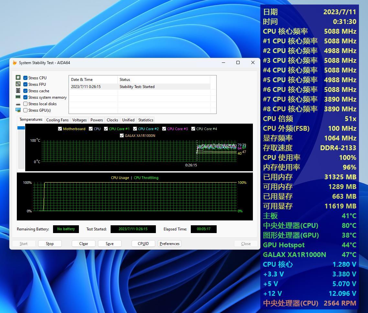This screenshot has height=313, width=368.
Task: Uncheck Stress system memory checkbox
Action: (25, 97)
